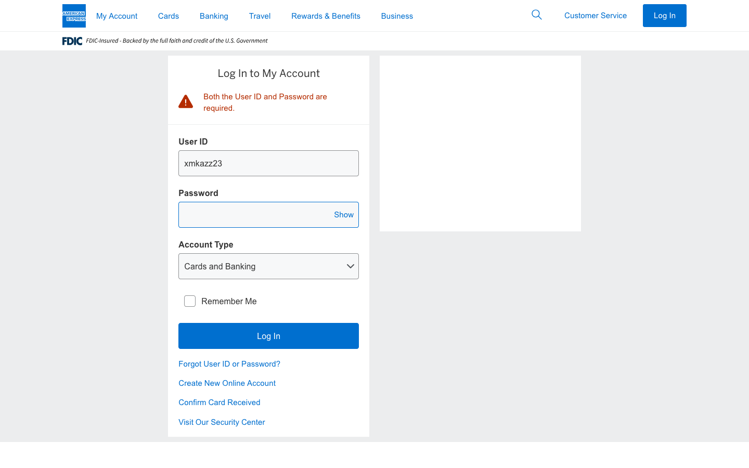
Task: Open the Banking menu
Action: [x=214, y=16]
